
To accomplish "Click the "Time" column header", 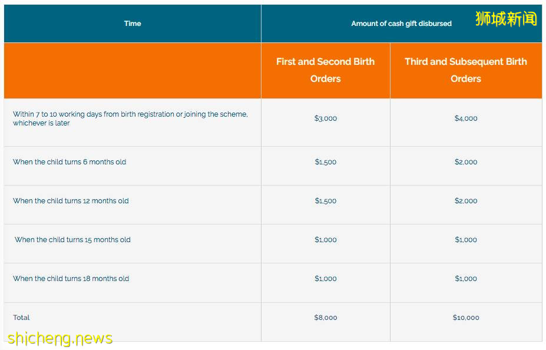I will [x=133, y=24].
